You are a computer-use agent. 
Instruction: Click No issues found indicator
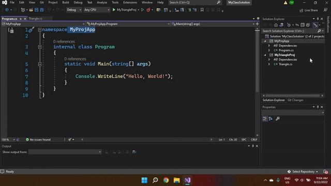38,139
